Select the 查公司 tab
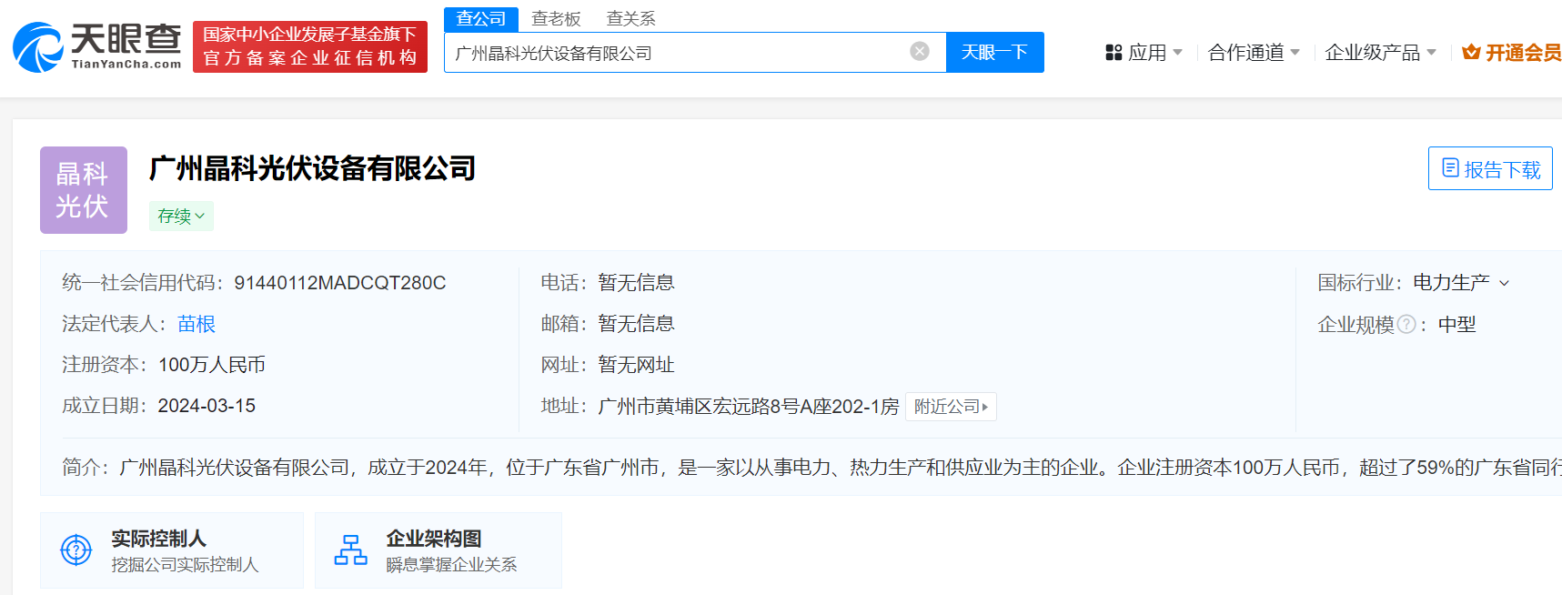Viewport: 1562px width, 595px height. tap(480, 19)
